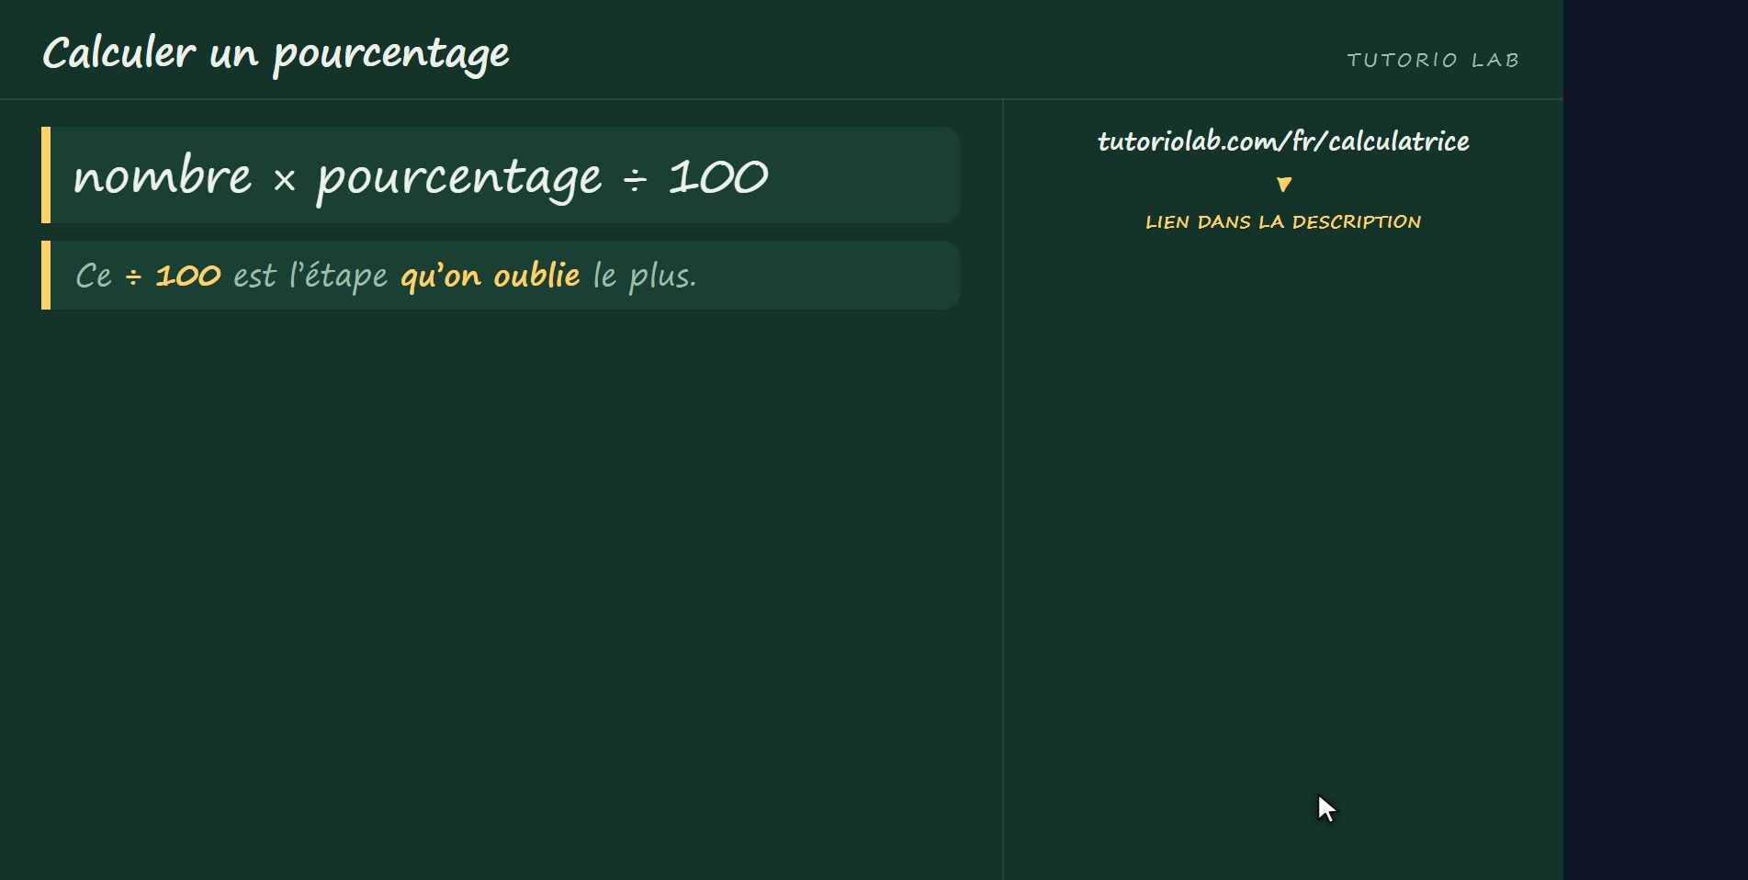Click the number 100 in the formula
The width and height of the screenshot is (1748, 880).
[718, 175]
